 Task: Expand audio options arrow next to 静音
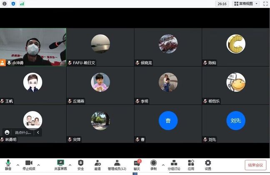(x=17, y=165)
